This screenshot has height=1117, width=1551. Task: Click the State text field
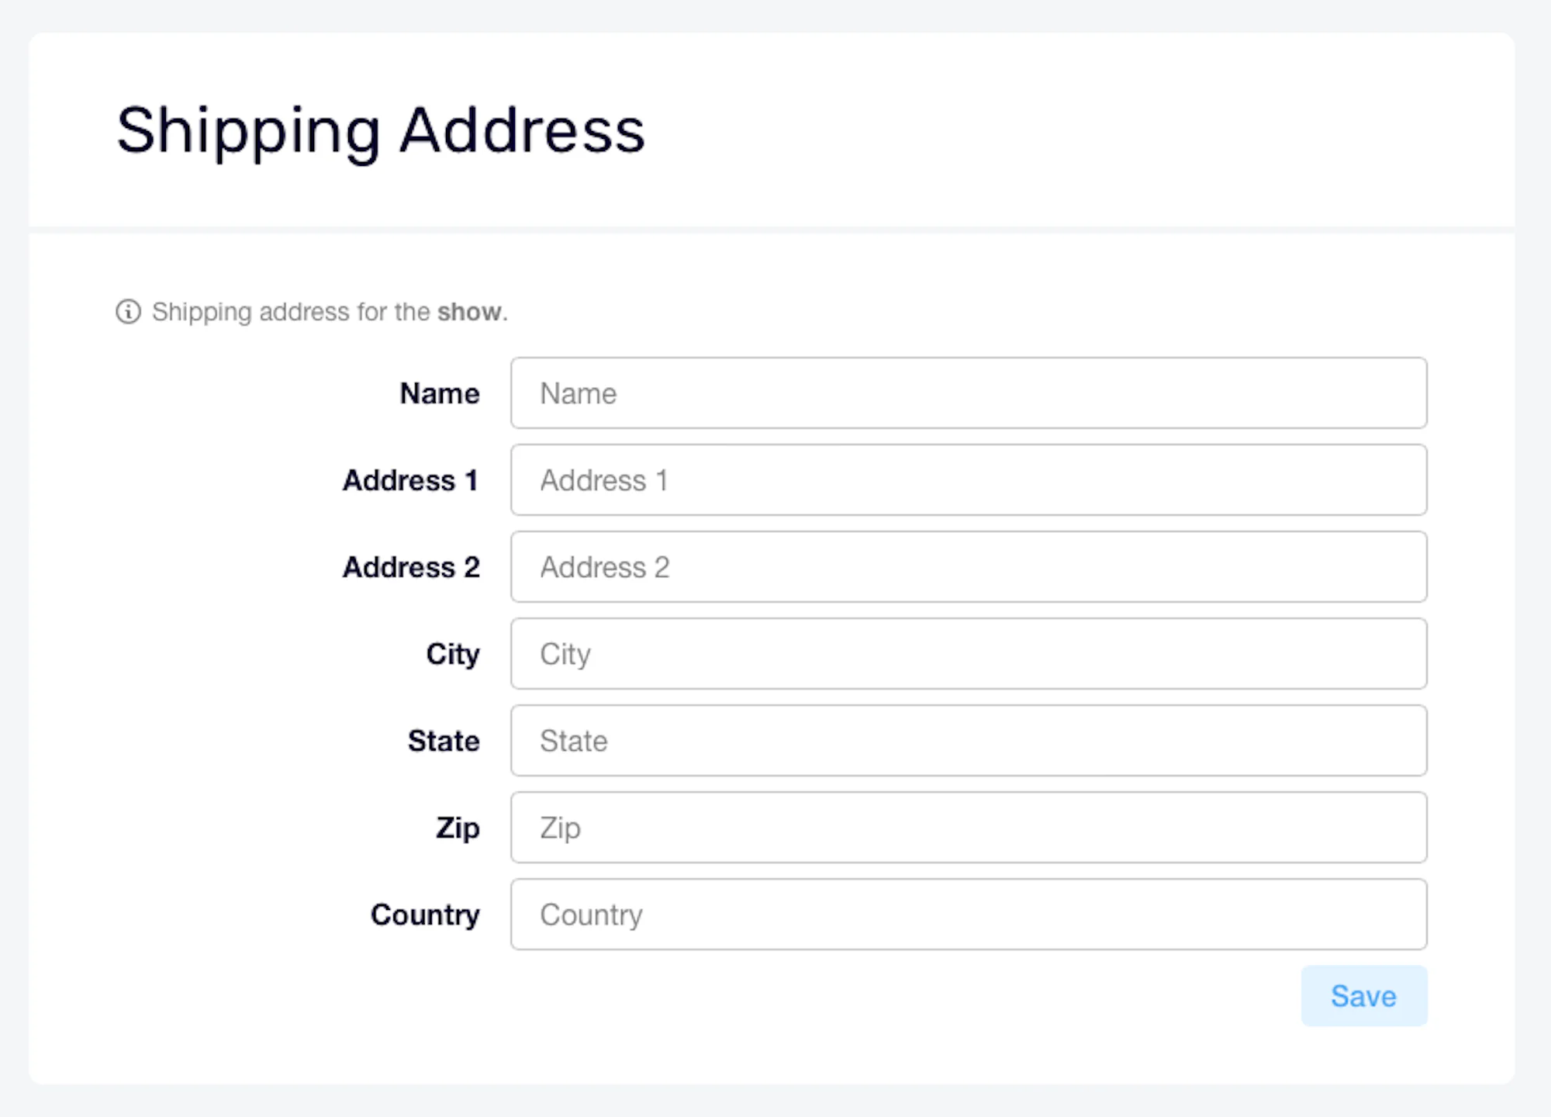pyautogui.click(x=969, y=741)
